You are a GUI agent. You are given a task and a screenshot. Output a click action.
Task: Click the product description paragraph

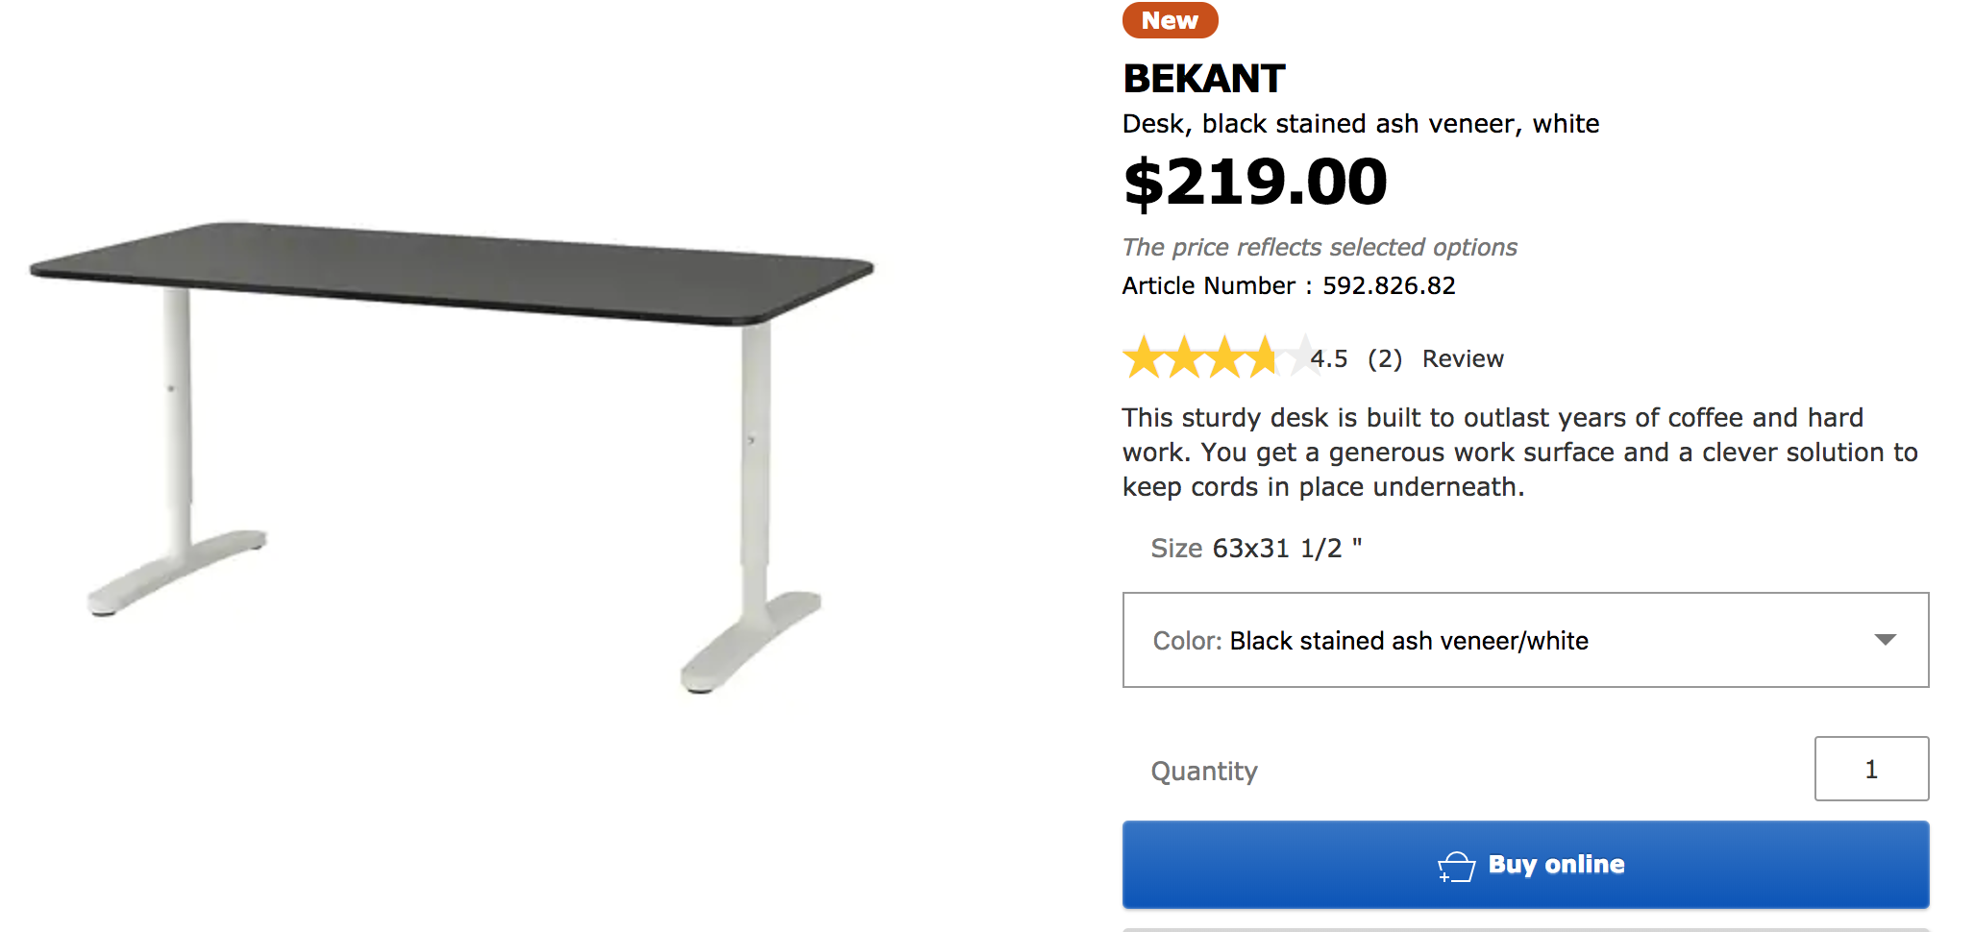1518,452
